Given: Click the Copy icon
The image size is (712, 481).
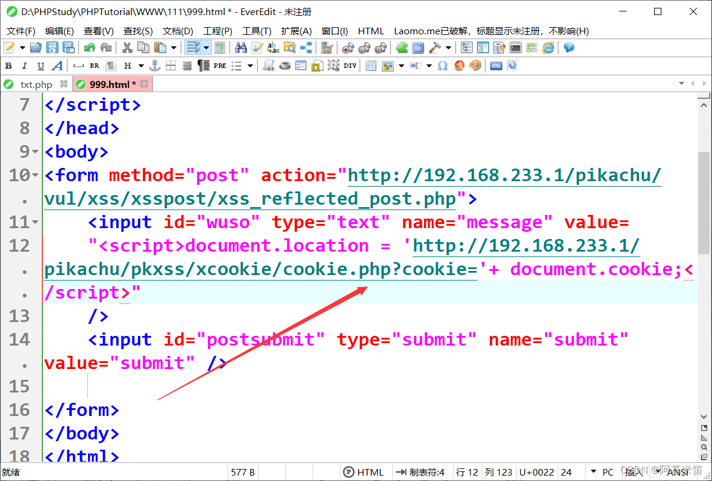Looking at the screenshot, I should click(x=143, y=48).
